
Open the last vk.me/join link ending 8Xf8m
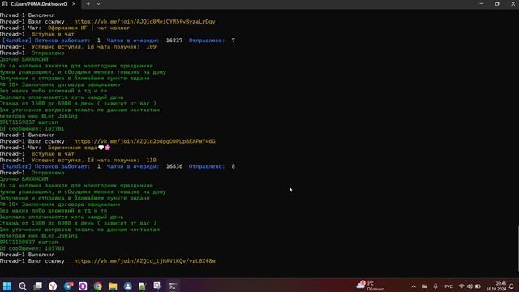tap(144, 261)
